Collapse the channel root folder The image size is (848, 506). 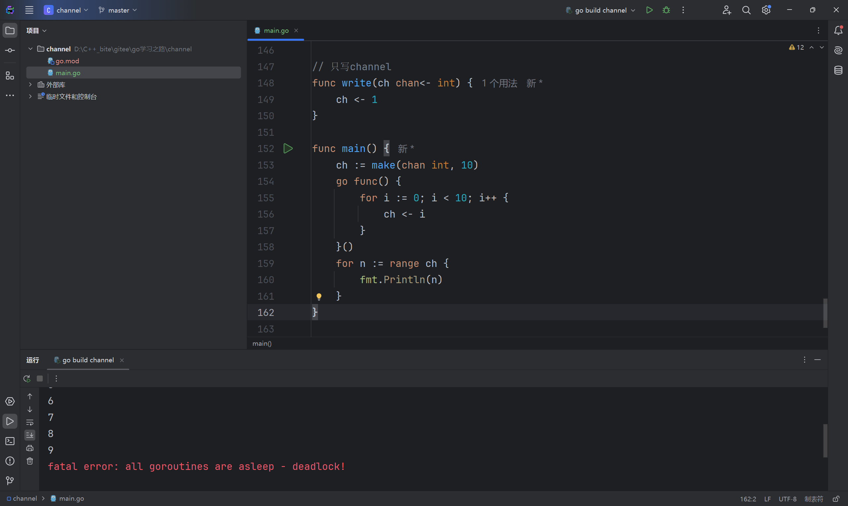(30, 49)
